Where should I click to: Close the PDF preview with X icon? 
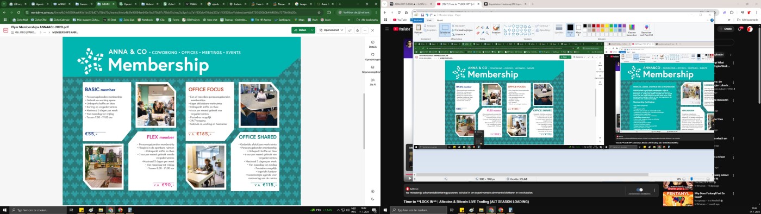click(372, 30)
